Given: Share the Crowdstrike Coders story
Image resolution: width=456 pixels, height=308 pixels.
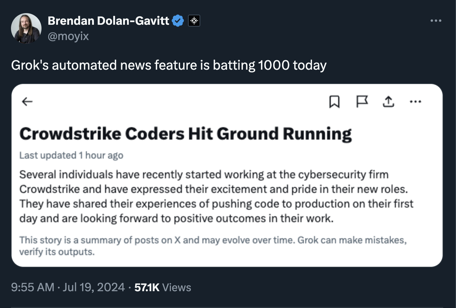Looking at the screenshot, I should [x=388, y=102].
